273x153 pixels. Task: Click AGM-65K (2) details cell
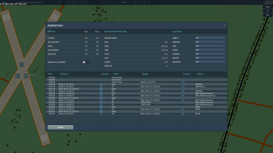coord(200,87)
